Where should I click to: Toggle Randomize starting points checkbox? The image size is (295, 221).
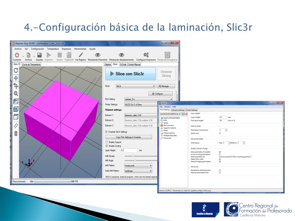coord(220,170)
